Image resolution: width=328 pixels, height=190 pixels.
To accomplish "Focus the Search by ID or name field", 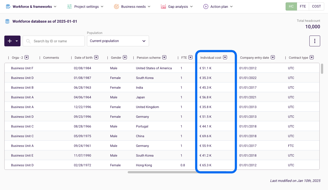I will tap(57, 41).
